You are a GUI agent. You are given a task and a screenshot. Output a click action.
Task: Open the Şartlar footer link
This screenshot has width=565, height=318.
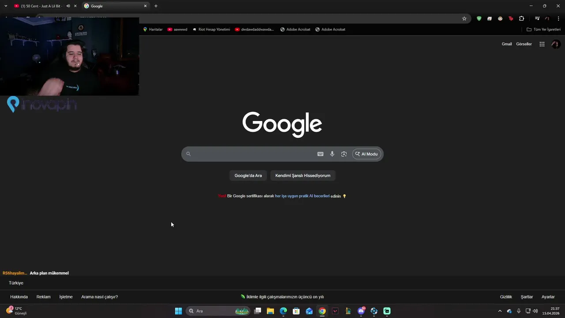click(x=527, y=297)
